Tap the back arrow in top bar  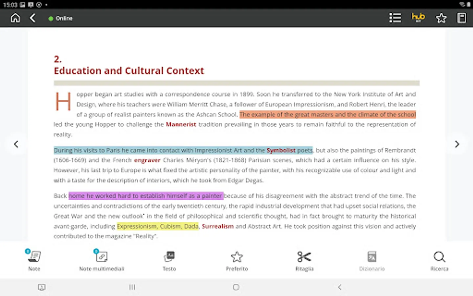pos(33,18)
